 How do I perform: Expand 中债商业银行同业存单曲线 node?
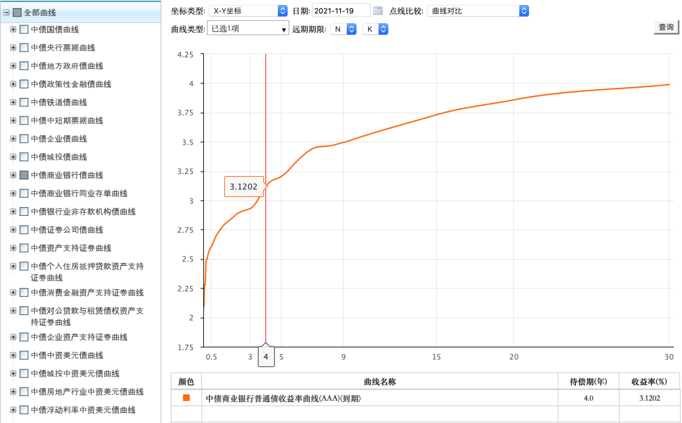tap(13, 193)
